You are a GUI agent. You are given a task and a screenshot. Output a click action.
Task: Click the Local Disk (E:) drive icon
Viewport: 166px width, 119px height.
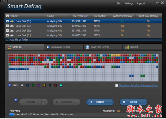(12, 31)
